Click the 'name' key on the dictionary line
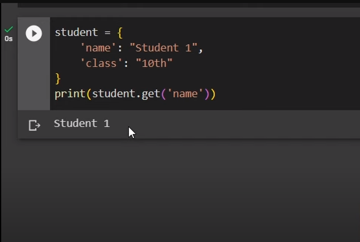This screenshot has height=242, width=360. click(x=98, y=48)
